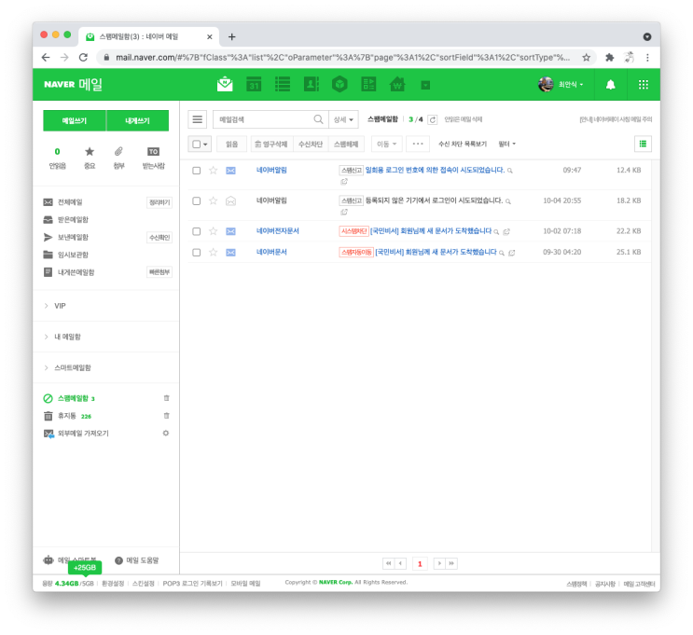Open the Works house icon in header
The height and width of the screenshot is (635, 693).
[x=397, y=84]
